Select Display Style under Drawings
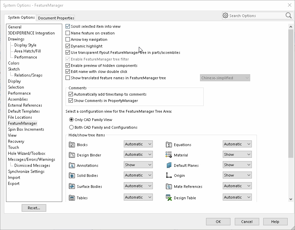This screenshot has height=230, width=295. (x=25, y=45)
